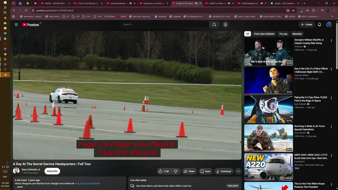The height and width of the screenshot is (190, 338).
Task: Open the browser Extensions puzzle icon
Action: coord(313,11)
